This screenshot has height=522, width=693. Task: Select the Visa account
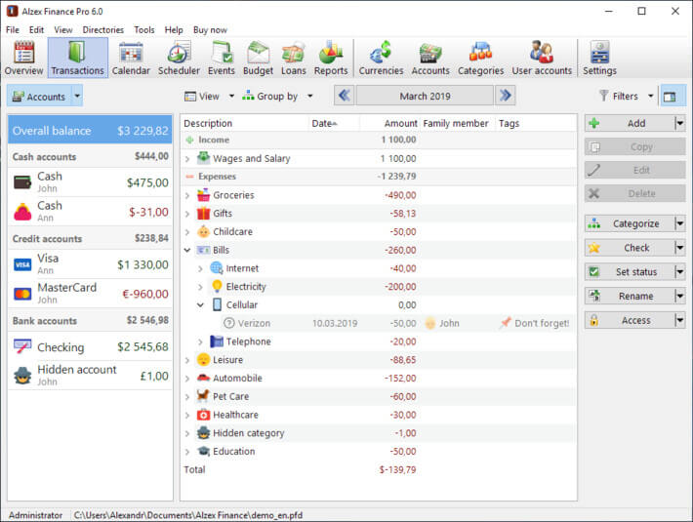point(90,263)
